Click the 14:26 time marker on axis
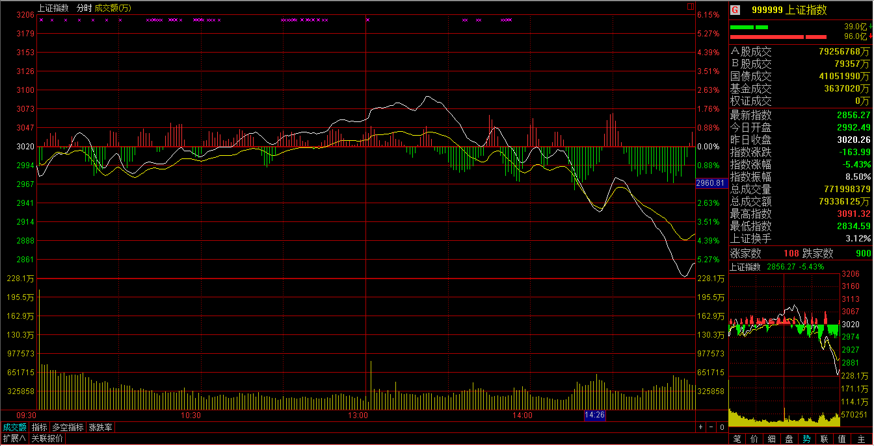874x446 pixels. 595,415
